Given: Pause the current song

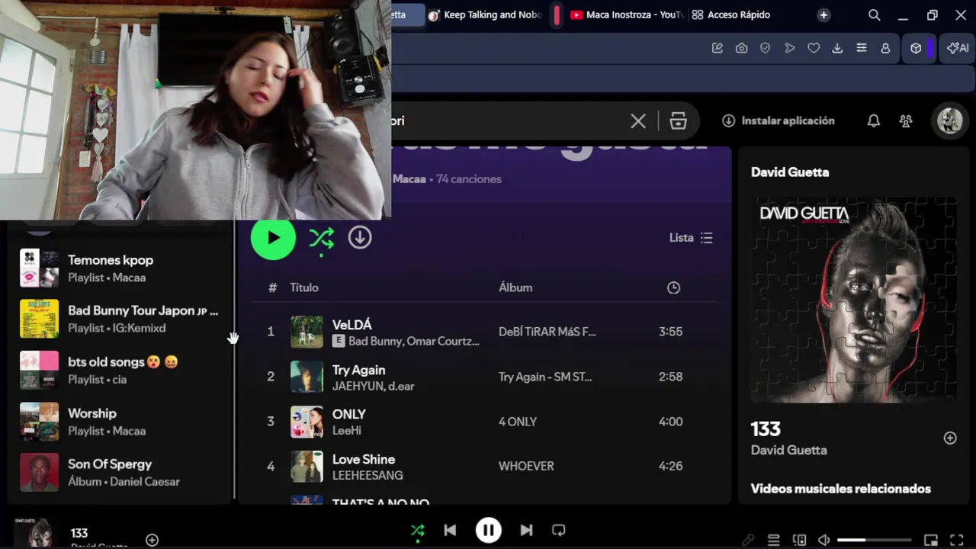Looking at the screenshot, I should coord(488,530).
